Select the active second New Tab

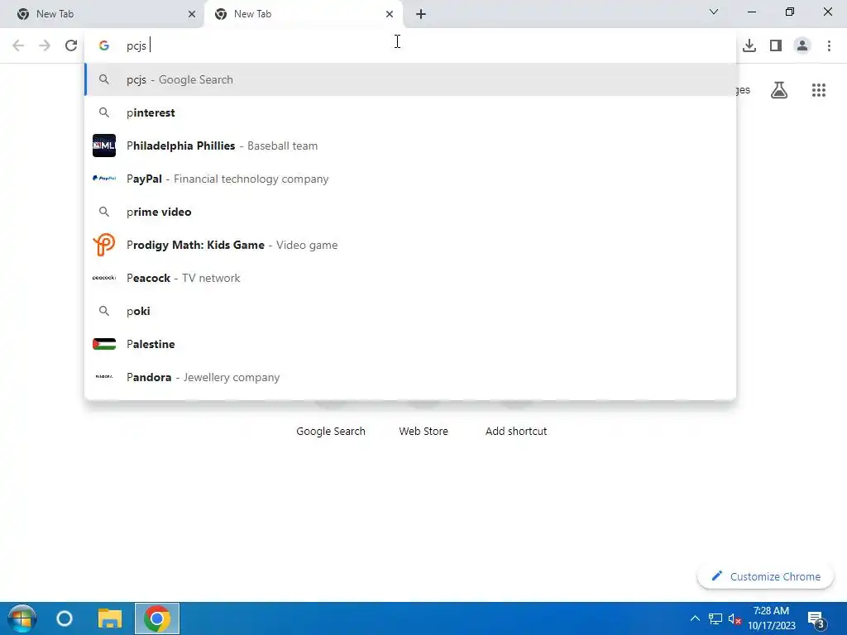[x=303, y=15]
